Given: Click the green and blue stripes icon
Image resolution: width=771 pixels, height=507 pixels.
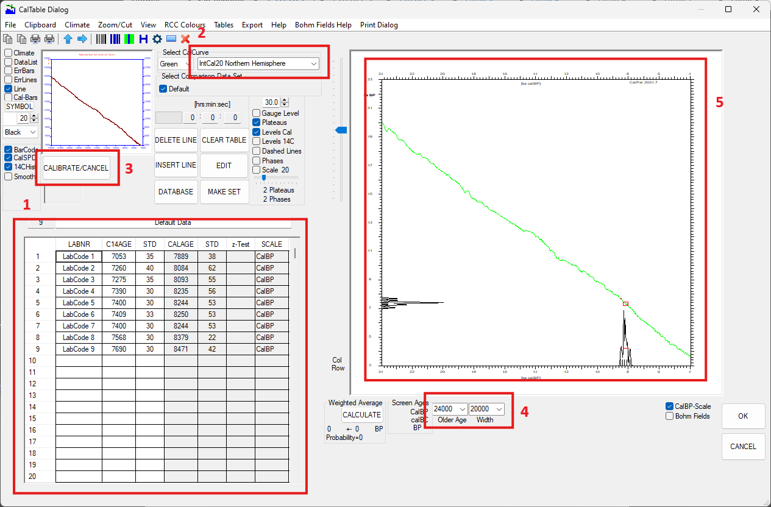Looking at the screenshot, I should tap(129, 39).
